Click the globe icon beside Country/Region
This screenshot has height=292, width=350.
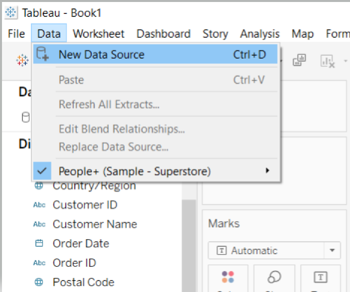pyautogui.click(x=39, y=186)
